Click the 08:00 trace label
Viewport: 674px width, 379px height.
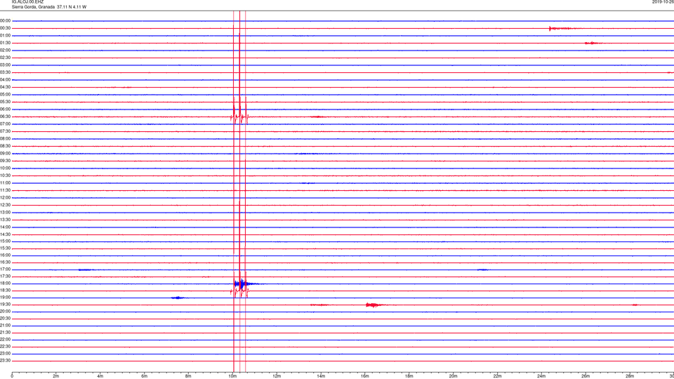5,139
